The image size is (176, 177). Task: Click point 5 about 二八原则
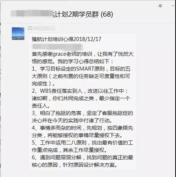(x=82, y=143)
